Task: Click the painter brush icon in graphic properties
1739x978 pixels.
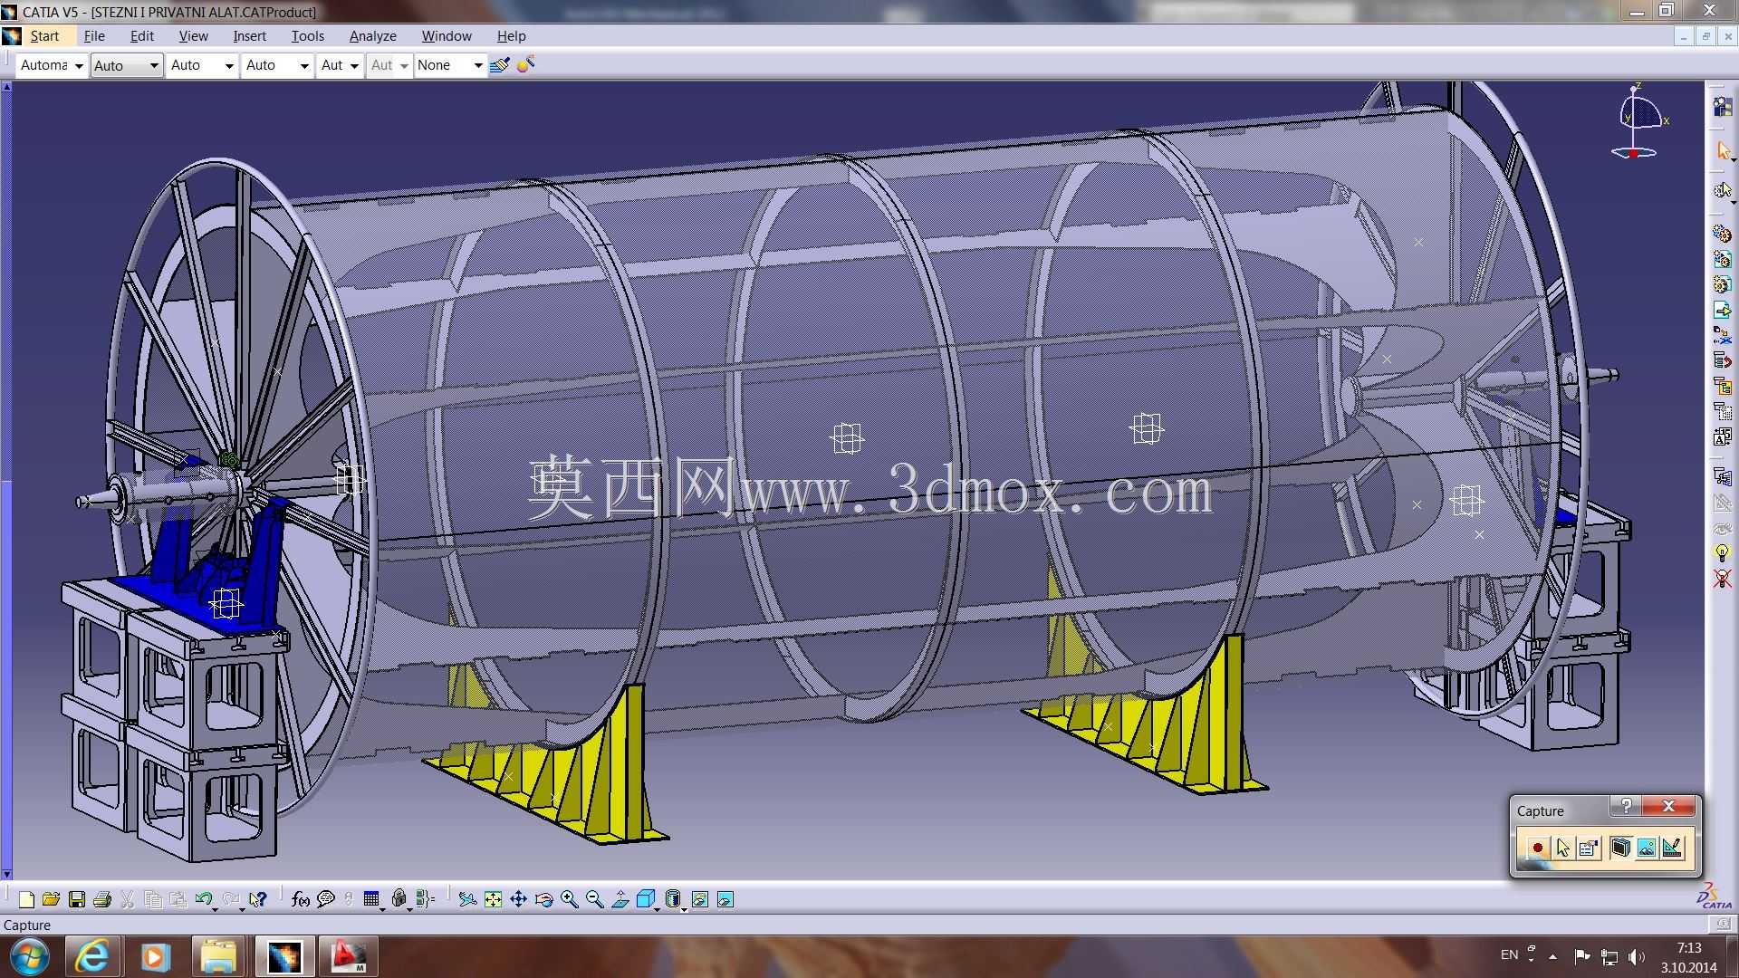Action: tap(499, 65)
